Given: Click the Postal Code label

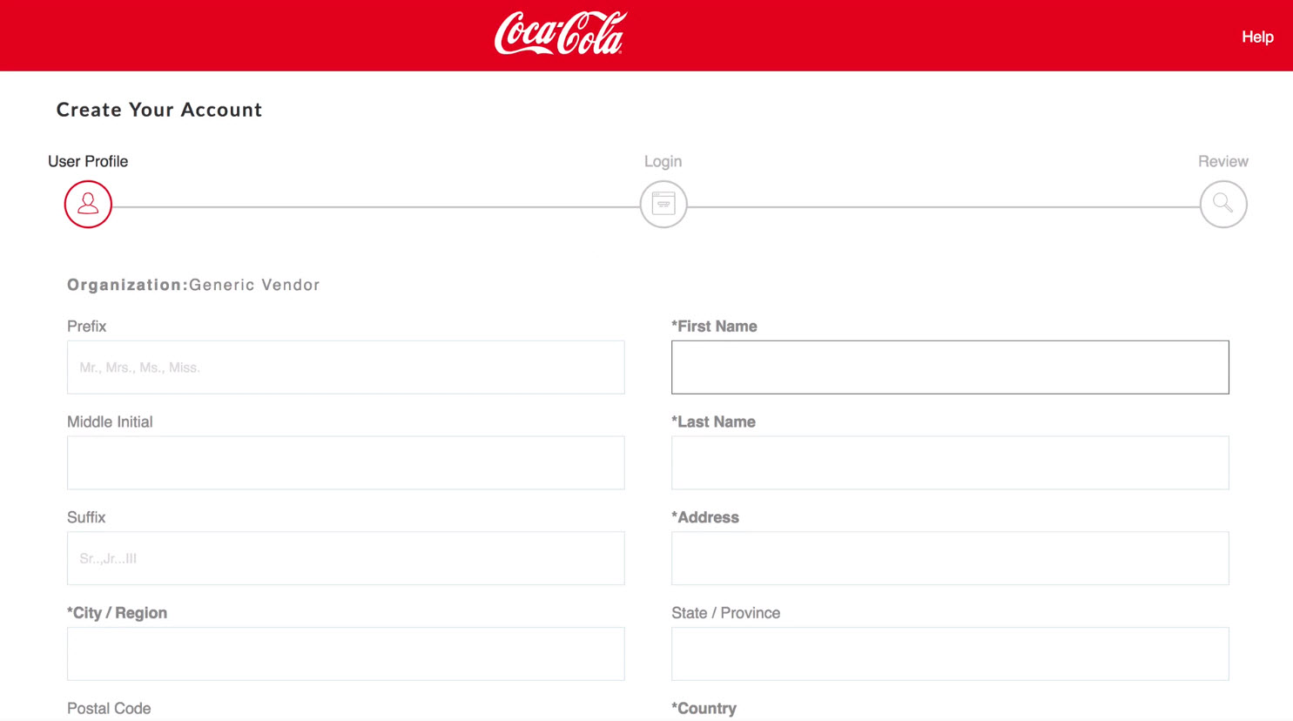Looking at the screenshot, I should (109, 709).
